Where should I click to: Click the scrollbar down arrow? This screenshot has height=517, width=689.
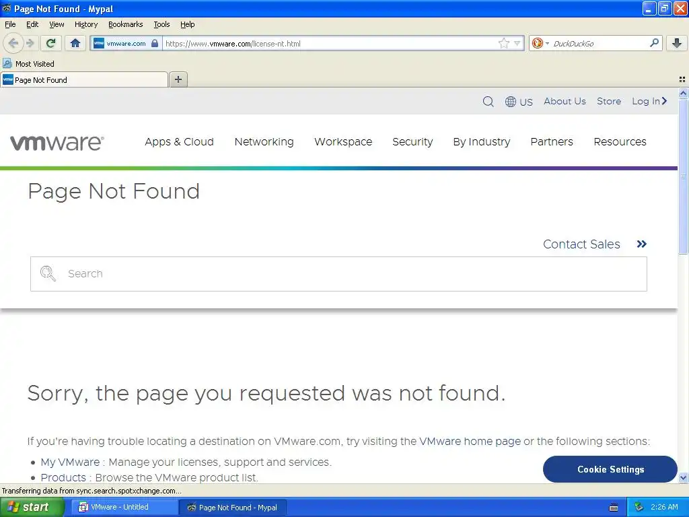tap(683, 477)
